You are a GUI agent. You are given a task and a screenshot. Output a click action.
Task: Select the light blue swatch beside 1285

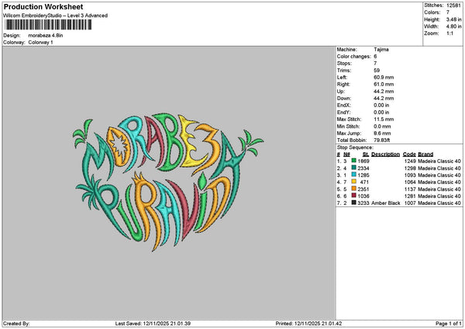coord(353,175)
